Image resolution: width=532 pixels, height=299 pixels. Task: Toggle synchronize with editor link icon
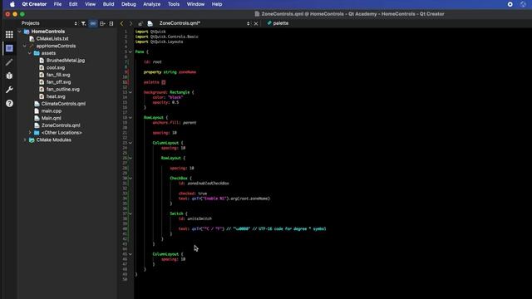[x=92, y=23]
